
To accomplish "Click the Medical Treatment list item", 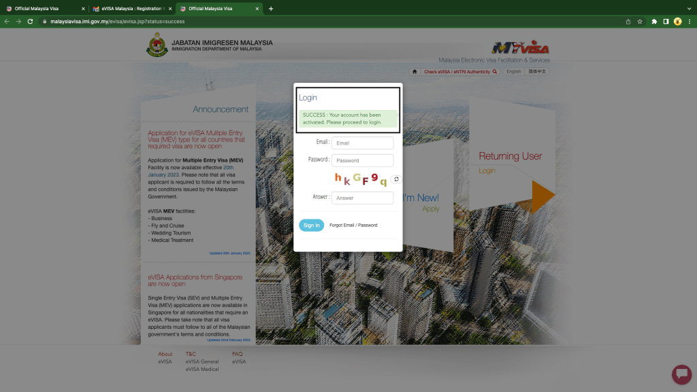I will [171, 240].
